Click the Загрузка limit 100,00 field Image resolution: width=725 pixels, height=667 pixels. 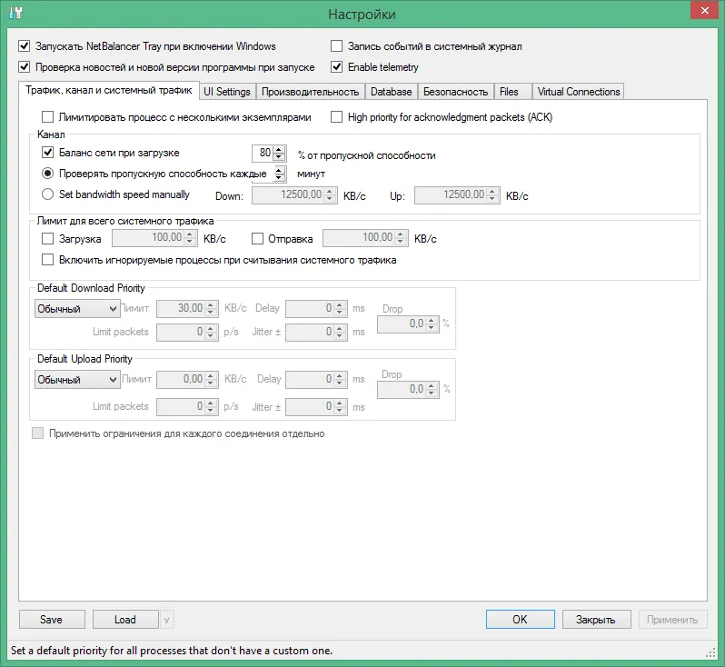click(154, 238)
